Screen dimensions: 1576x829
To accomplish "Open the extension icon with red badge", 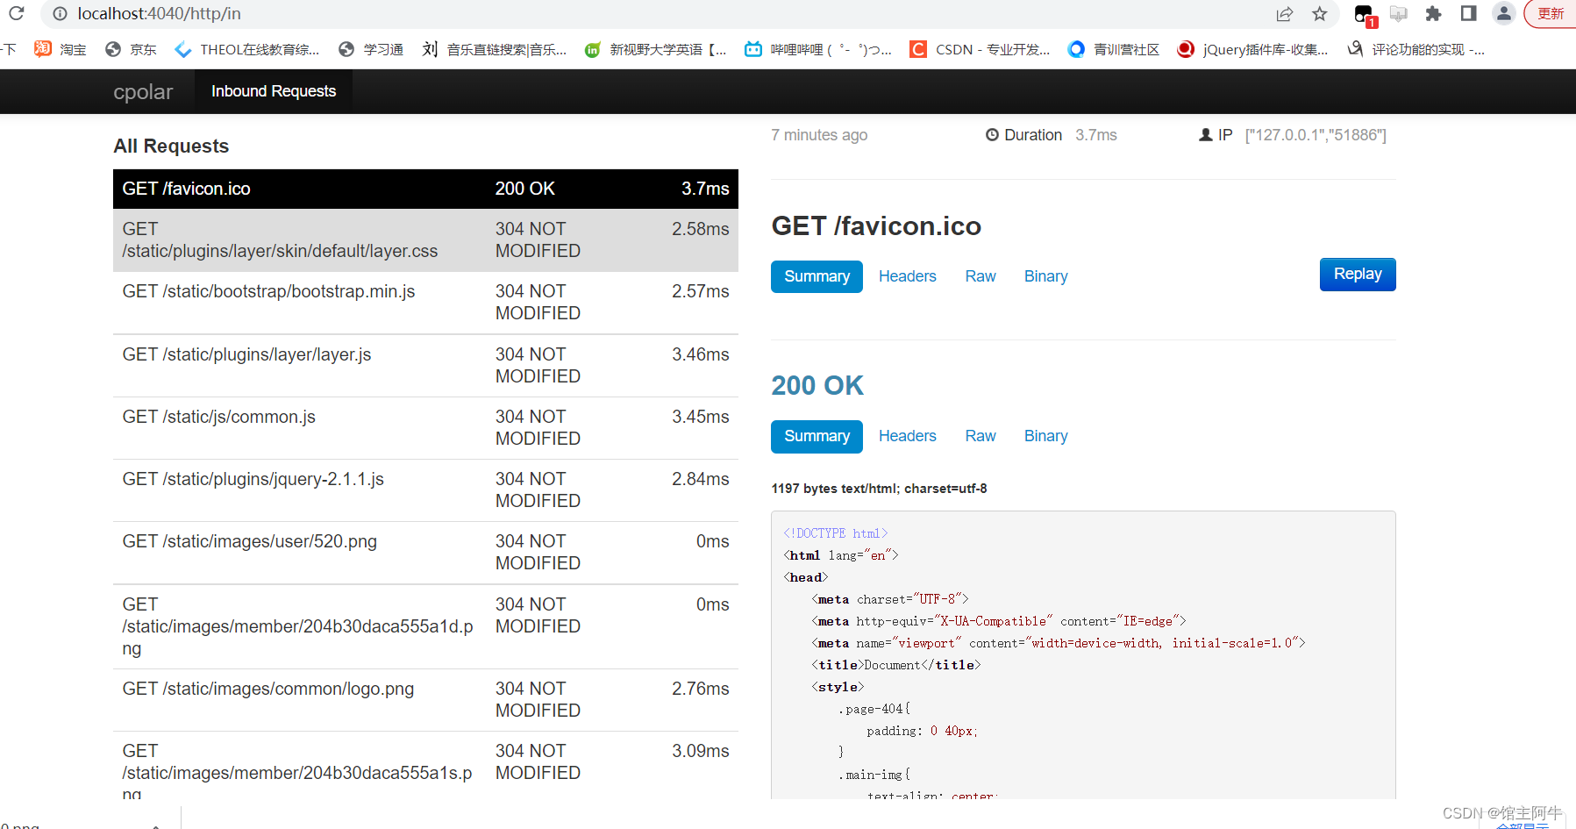I will 1365,15.
